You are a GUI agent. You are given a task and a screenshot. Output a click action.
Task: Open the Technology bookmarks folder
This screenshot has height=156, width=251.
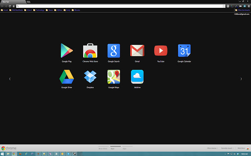click(39, 10)
